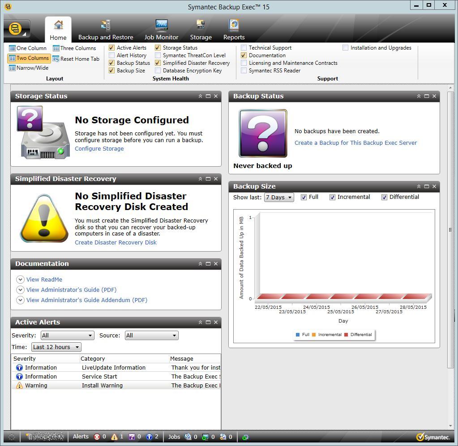Open the Reports tab

(x=234, y=30)
